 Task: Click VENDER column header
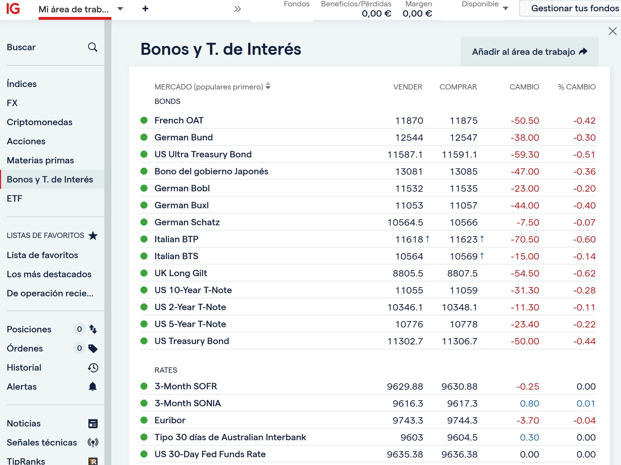(408, 87)
